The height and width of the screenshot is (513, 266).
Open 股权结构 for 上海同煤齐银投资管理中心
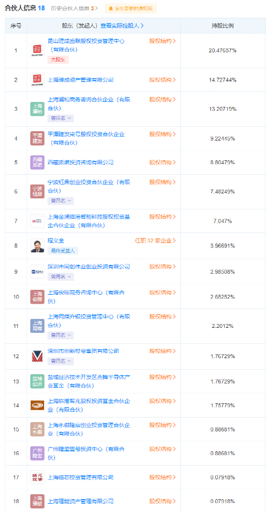162,317
